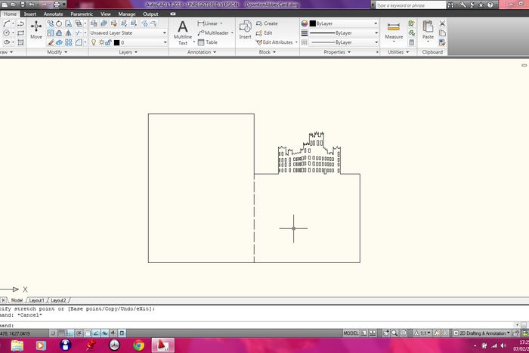Image resolution: width=529 pixels, height=353 pixels.
Task: Toggle the layer lightbulb on/off icon
Action: tap(93, 42)
